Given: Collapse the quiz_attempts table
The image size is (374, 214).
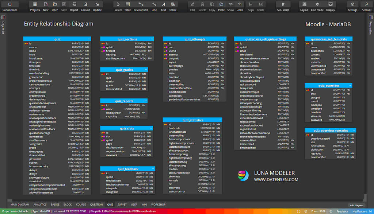Looking at the screenshot, I should coord(224,39).
